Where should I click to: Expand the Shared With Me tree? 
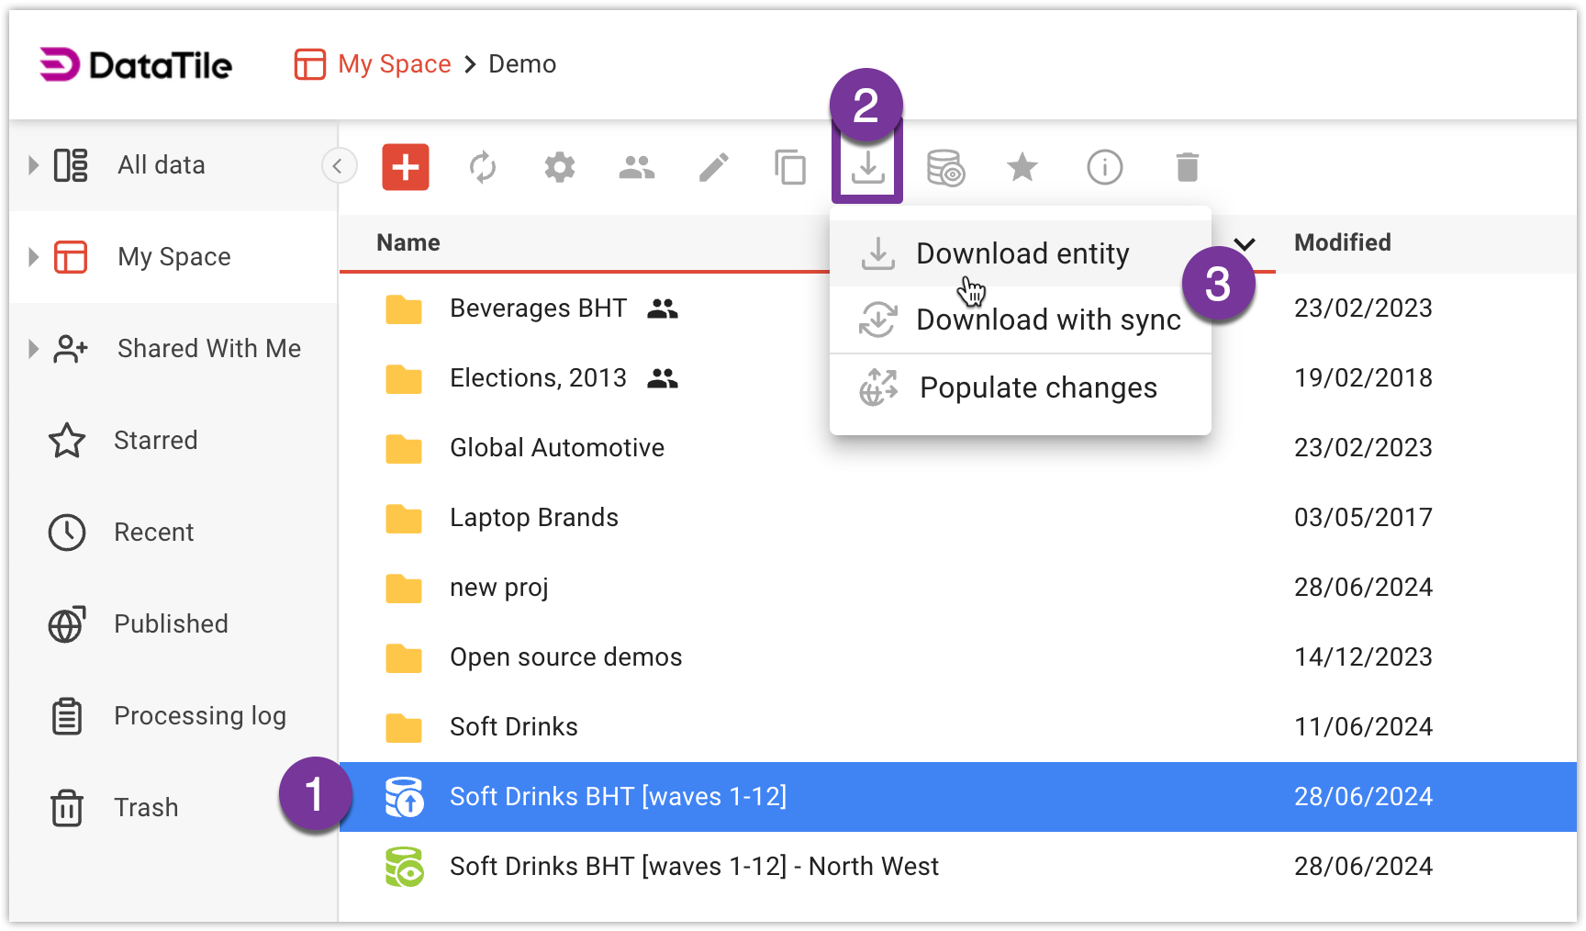[34, 349]
